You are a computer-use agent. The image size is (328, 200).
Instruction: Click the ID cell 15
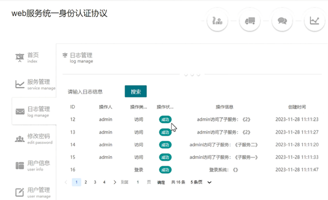(x=73, y=157)
